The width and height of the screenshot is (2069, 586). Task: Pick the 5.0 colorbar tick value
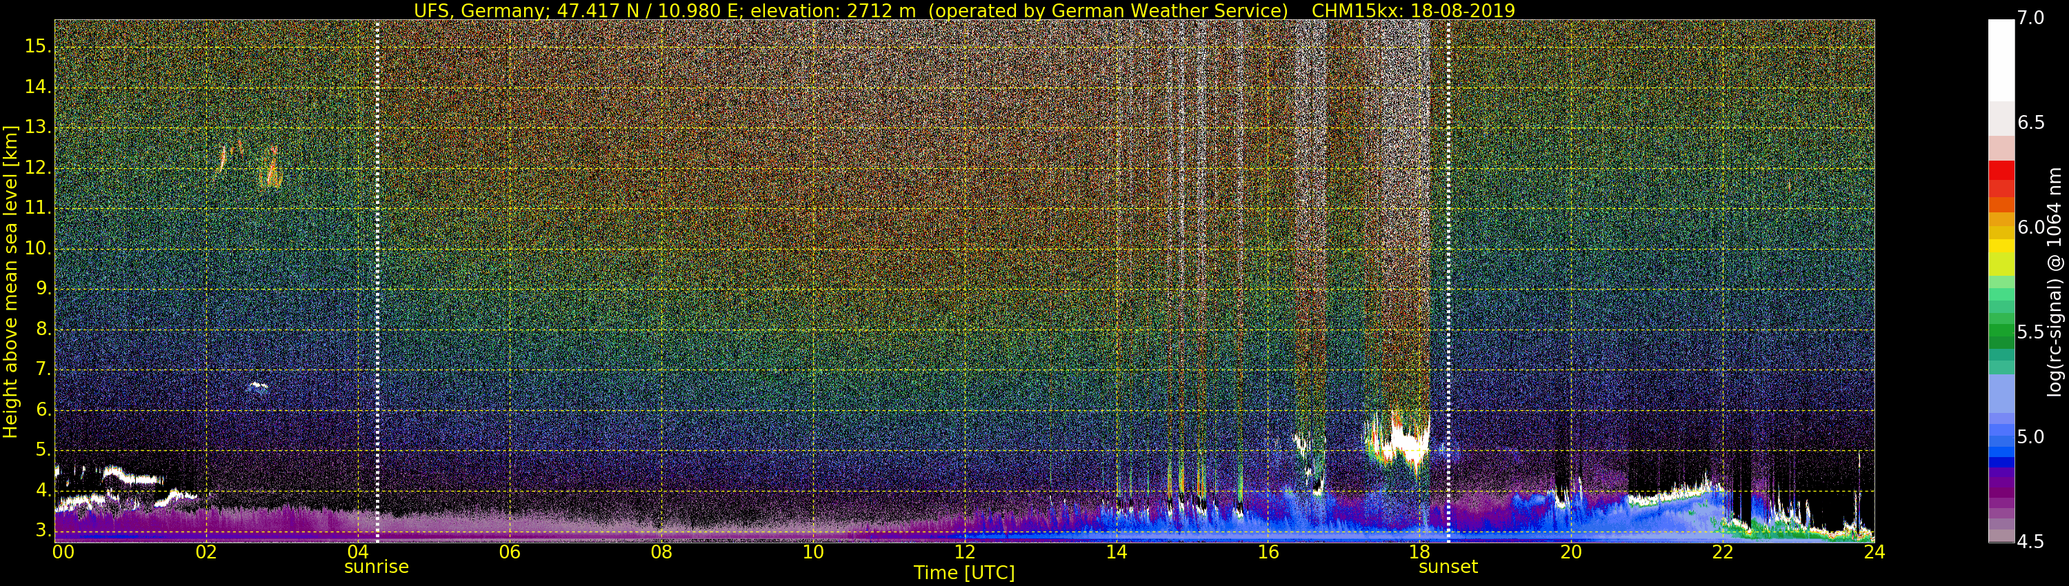point(2030,438)
